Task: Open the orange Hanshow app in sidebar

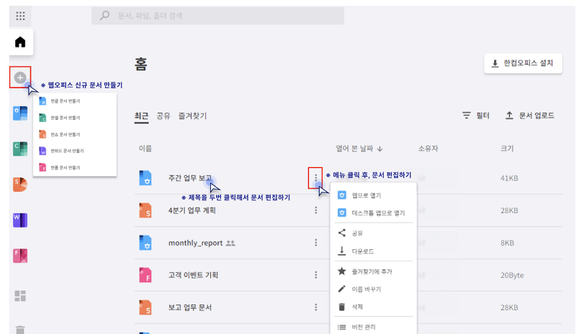Action: pyautogui.click(x=20, y=185)
